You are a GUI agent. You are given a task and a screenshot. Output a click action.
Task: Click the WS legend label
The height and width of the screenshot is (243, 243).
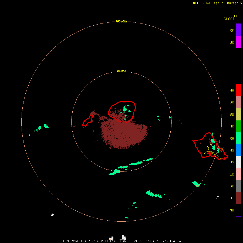click(x=232, y=150)
